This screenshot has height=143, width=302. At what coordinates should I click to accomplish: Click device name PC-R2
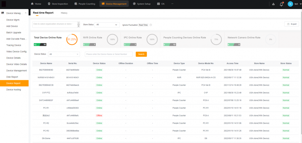point(46,123)
